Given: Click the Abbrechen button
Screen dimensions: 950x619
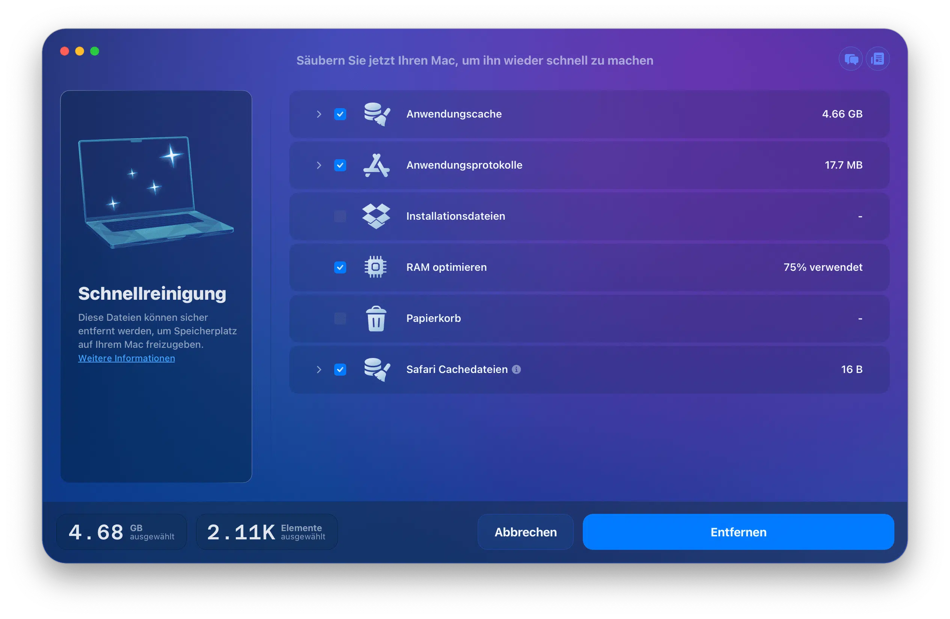Looking at the screenshot, I should 526,532.
